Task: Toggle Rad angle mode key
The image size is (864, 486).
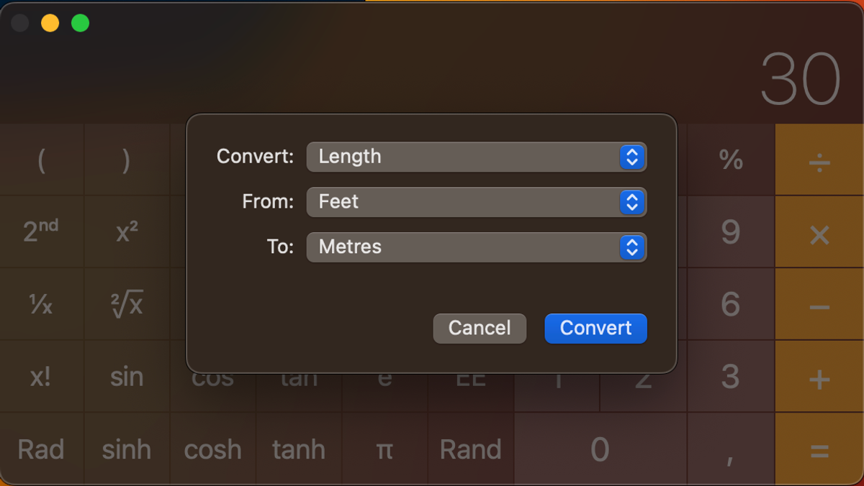Action: (41, 449)
